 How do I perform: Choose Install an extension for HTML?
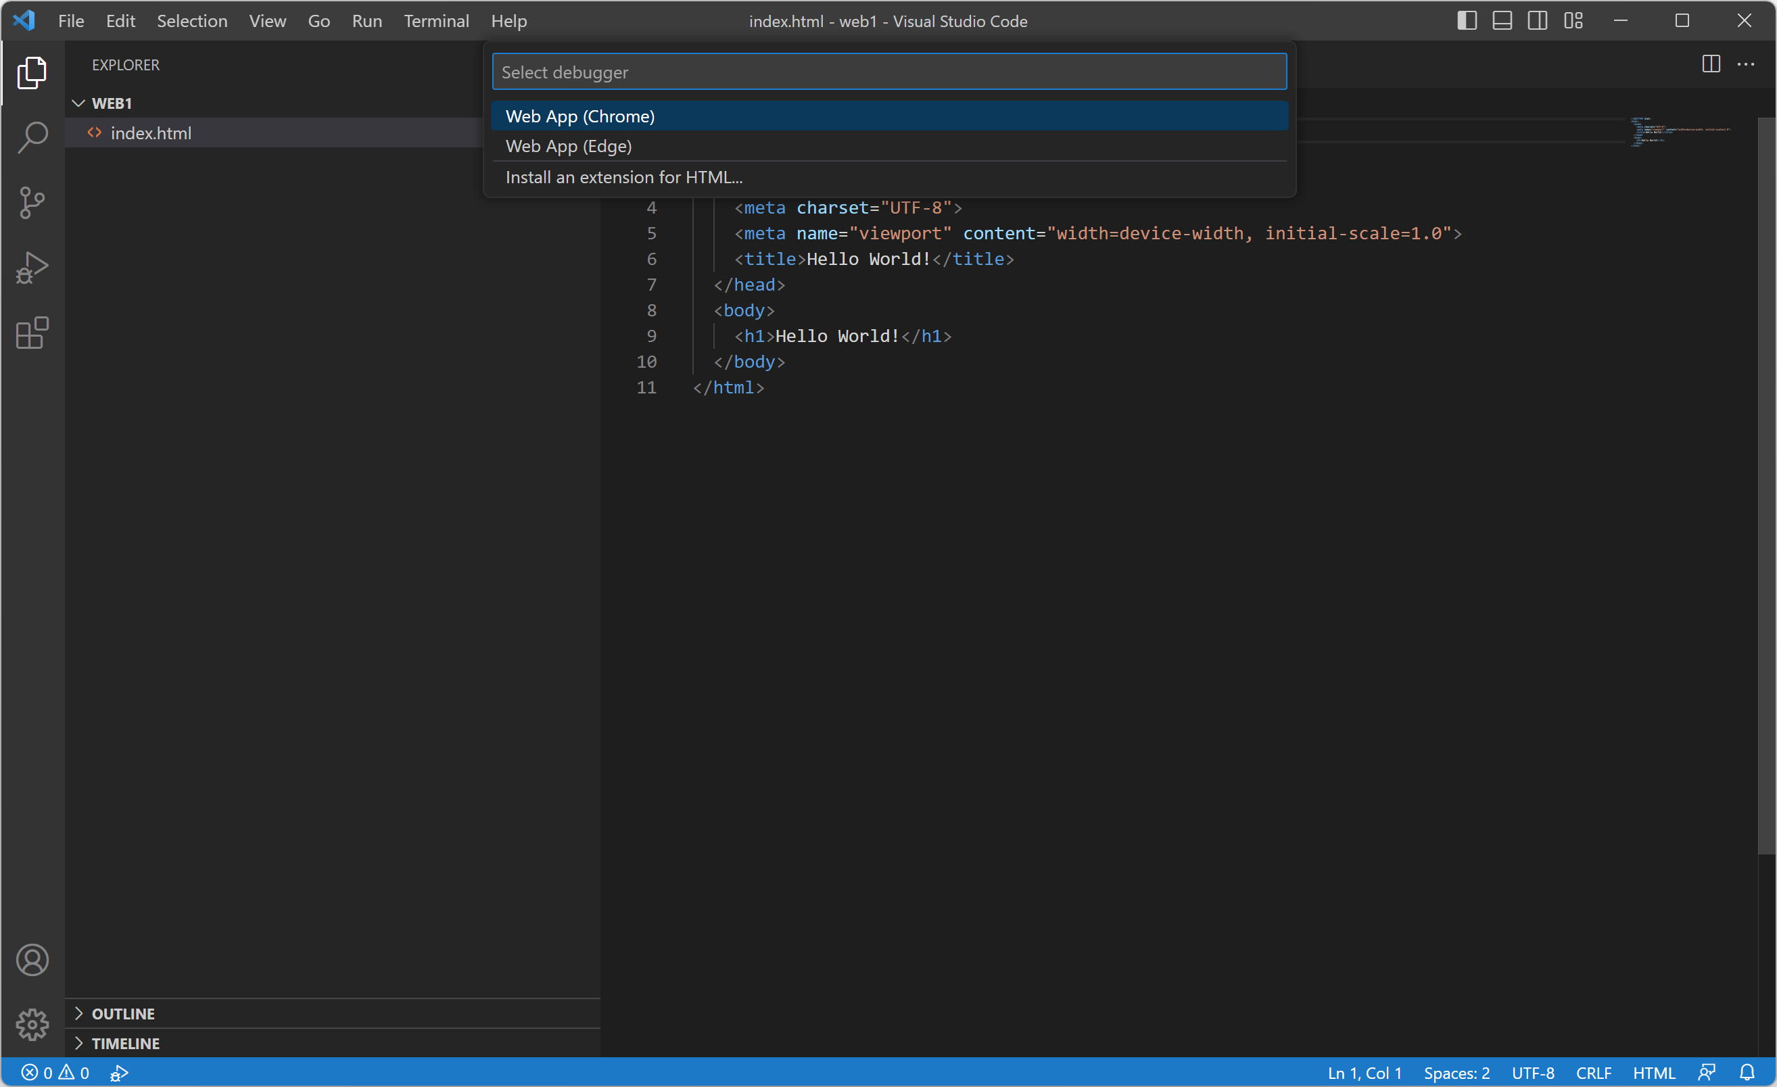[624, 177]
